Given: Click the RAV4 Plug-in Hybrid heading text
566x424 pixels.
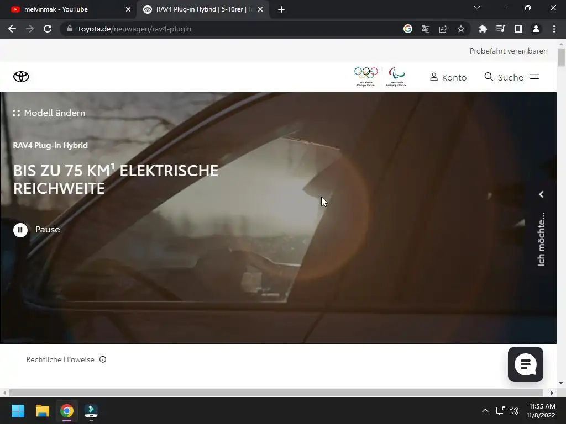Looking at the screenshot, I should [50, 145].
